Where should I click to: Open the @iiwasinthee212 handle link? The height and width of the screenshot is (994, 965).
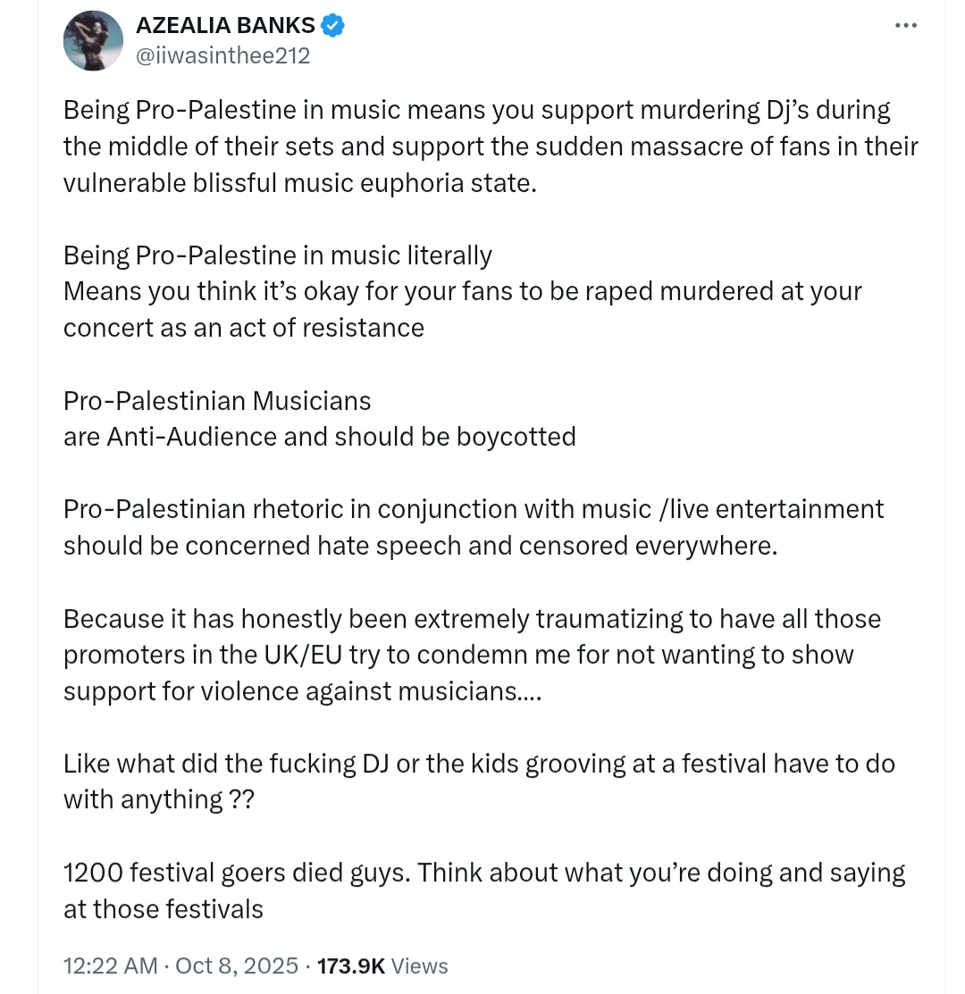(x=222, y=55)
